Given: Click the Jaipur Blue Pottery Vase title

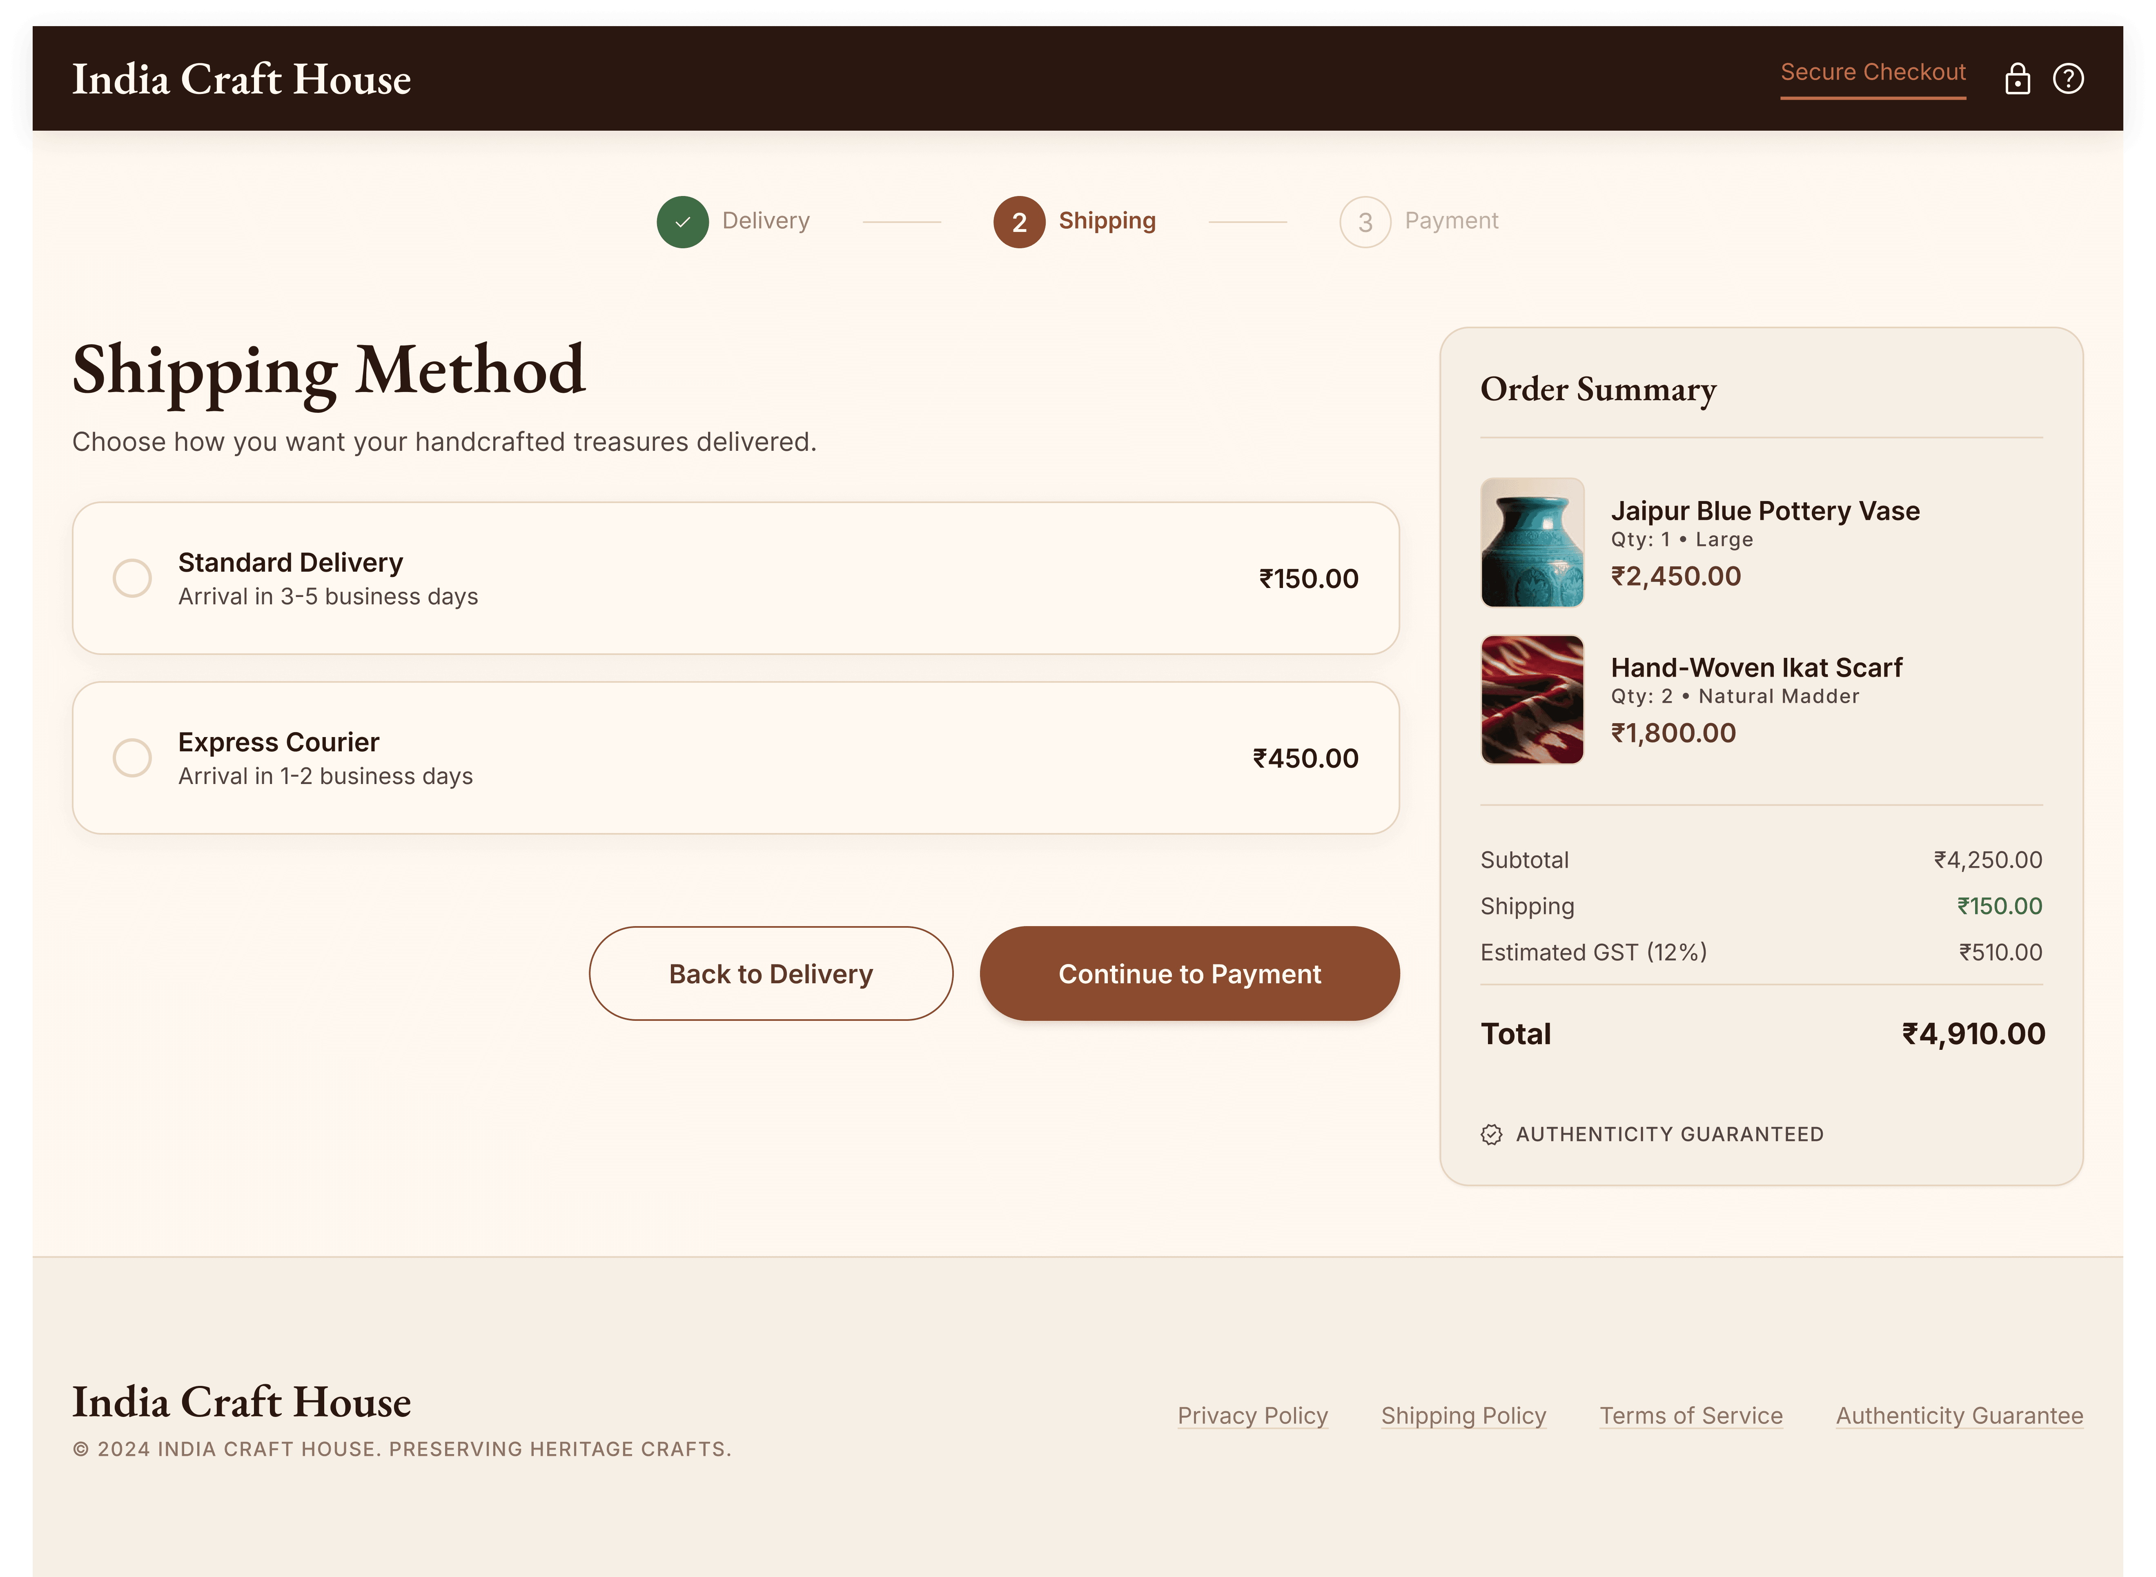Looking at the screenshot, I should click(1765, 511).
